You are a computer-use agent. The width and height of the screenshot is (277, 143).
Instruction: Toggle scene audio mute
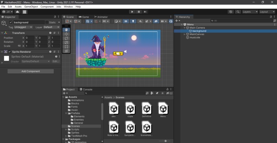(140, 21)
